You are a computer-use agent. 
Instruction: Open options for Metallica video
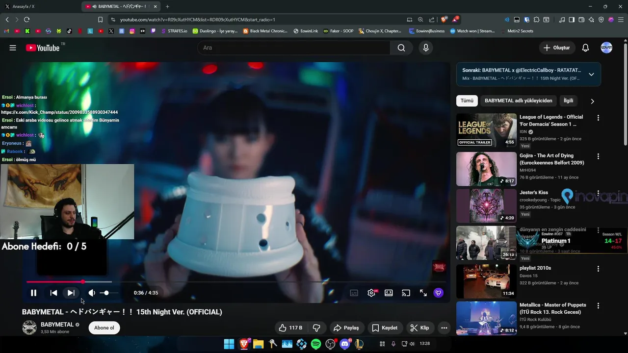pos(598,305)
